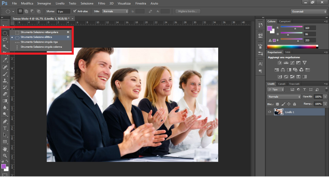Open the Riemp. fill dropdown arrow
This screenshot has width=329, height=177.
[x=325, y=104]
